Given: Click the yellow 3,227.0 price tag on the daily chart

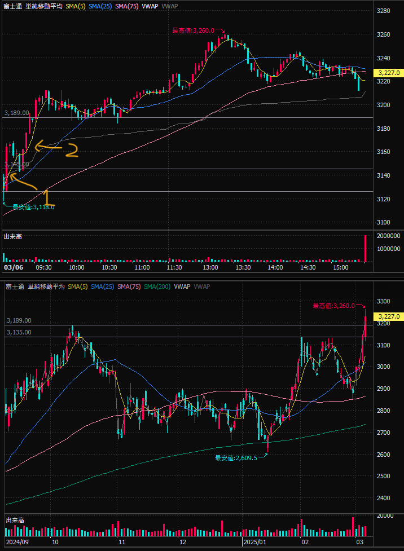Looking at the screenshot, I should (x=389, y=316).
